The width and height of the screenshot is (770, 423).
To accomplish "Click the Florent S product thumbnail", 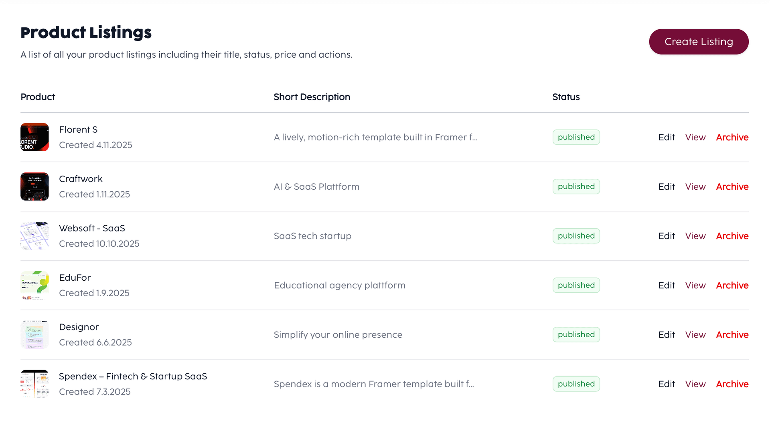I will tap(34, 137).
